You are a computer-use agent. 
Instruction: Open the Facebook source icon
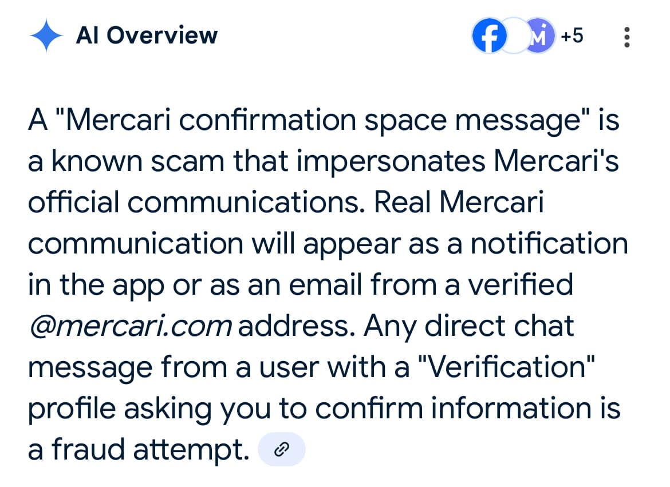[x=489, y=36]
